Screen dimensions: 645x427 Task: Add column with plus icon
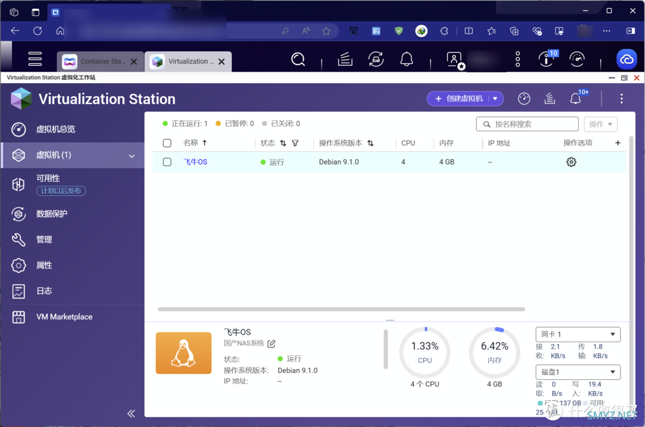618,143
